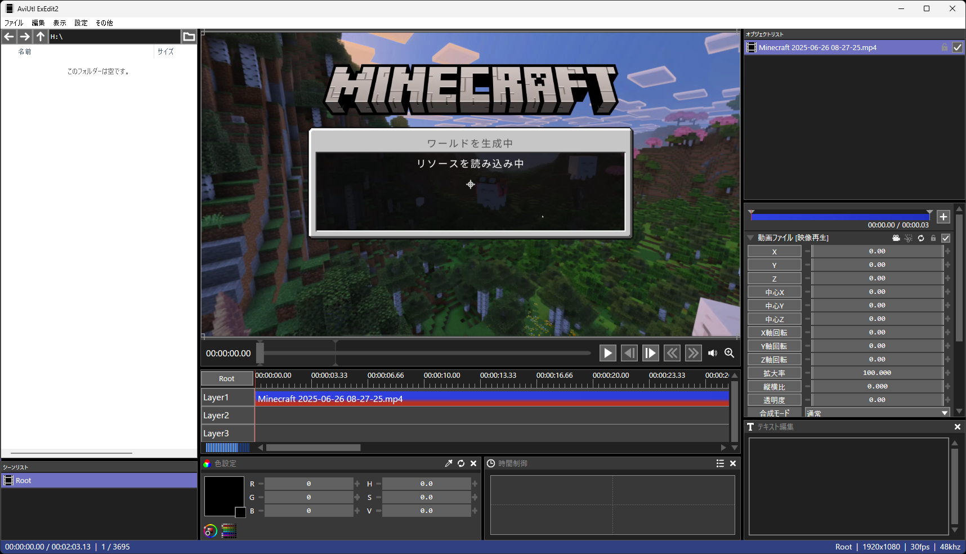Click the timeline horizontal scrollbar thumb
The image size is (966, 554).
pyautogui.click(x=314, y=448)
